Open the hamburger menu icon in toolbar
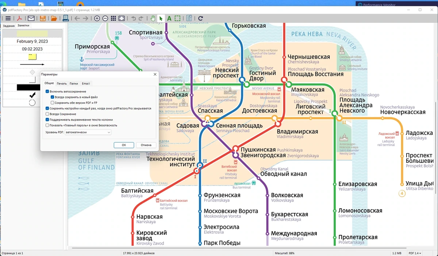Viewport: 438px width, 256px height. tap(8, 18)
